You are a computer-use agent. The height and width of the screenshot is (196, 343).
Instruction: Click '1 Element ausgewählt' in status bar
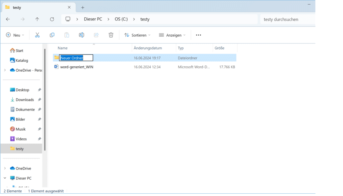pos(46,191)
